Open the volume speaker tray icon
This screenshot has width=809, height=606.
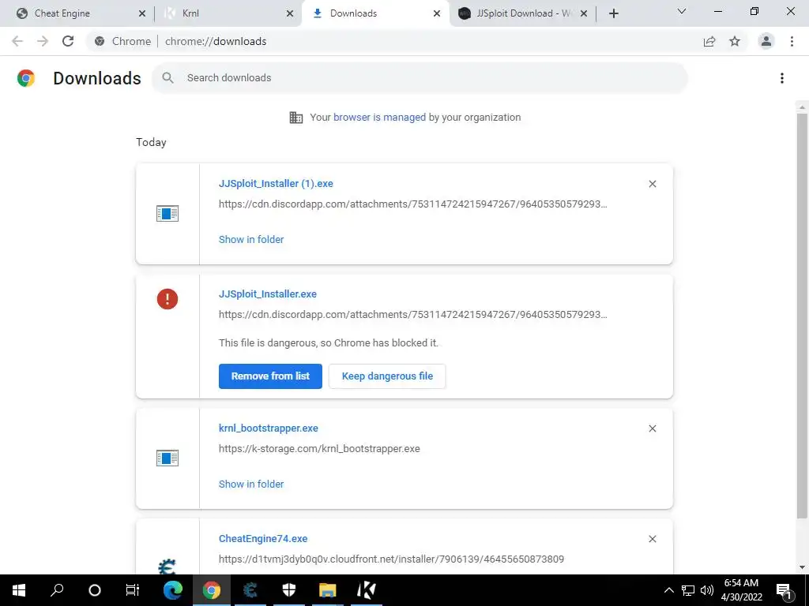pyautogui.click(x=707, y=590)
